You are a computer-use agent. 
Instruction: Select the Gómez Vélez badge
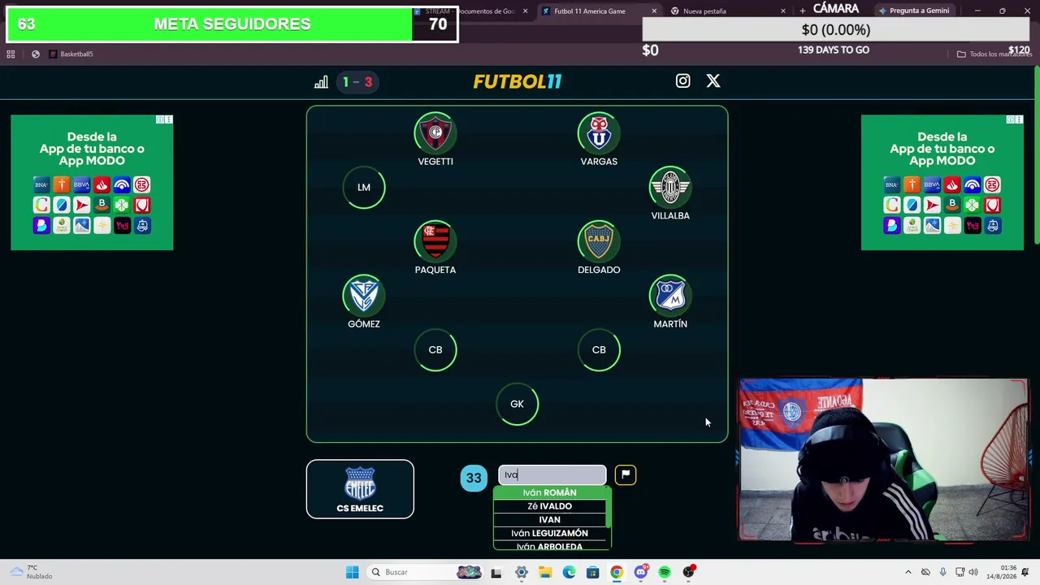click(364, 296)
